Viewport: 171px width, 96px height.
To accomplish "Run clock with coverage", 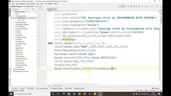I will pyautogui.click(x=134, y=6).
